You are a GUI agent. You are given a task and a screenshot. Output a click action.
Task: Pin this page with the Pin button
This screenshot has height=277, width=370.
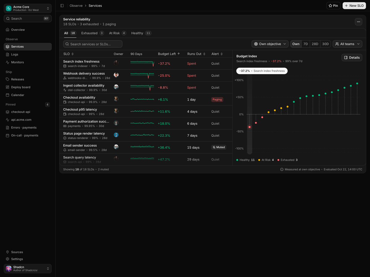(333, 6)
